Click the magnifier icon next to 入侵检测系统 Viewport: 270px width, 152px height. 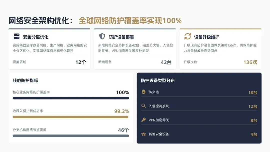click(143, 106)
